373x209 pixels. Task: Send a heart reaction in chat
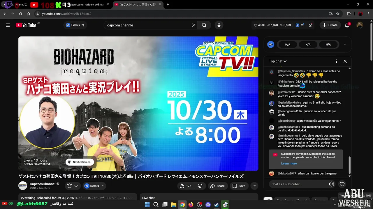pos(342,184)
